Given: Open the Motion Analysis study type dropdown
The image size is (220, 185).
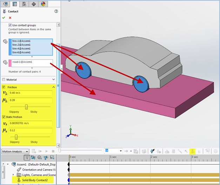Looking at the screenshot, I should tap(15, 151).
